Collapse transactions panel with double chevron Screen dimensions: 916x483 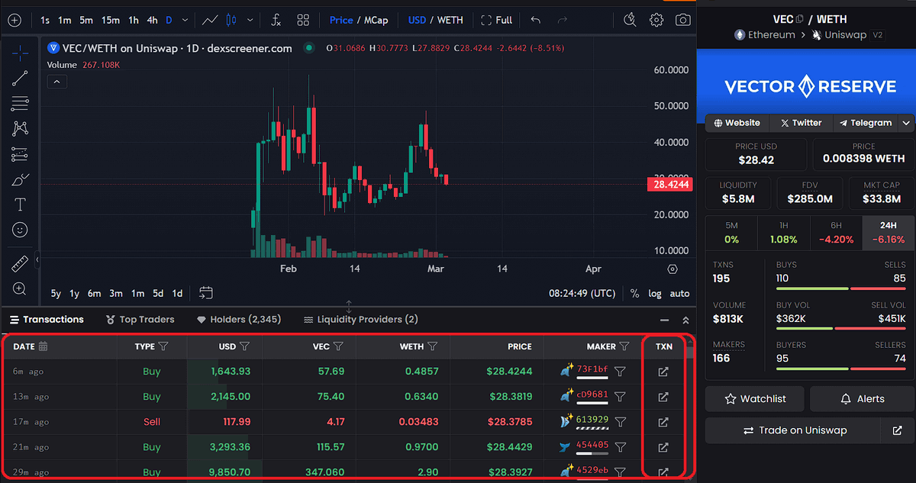point(685,320)
